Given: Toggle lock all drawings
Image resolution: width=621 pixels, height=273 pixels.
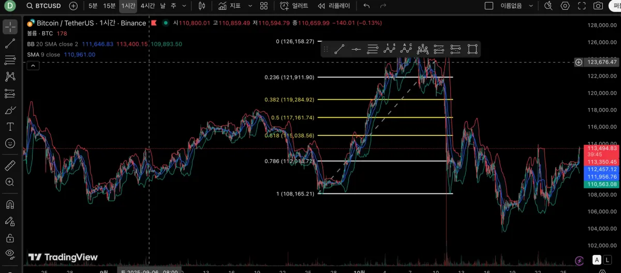Looking at the screenshot, I should point(10,238).
